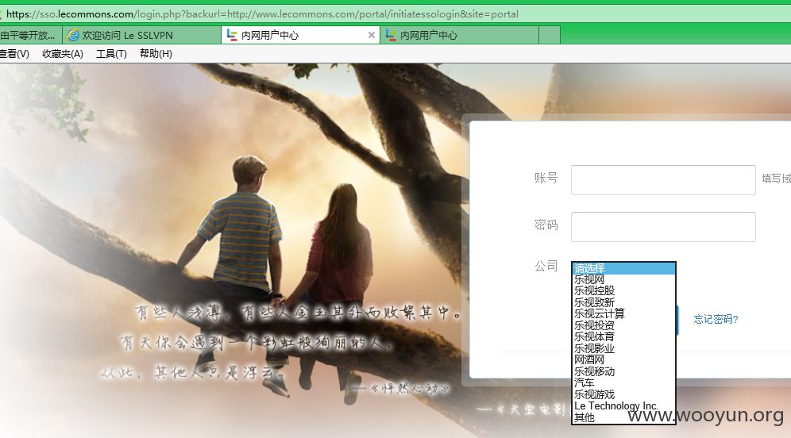Open the 查看(V) menu

[x=14, y=54]
